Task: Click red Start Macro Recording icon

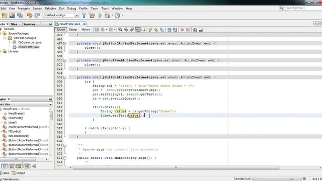Action: tap(182, 30)
